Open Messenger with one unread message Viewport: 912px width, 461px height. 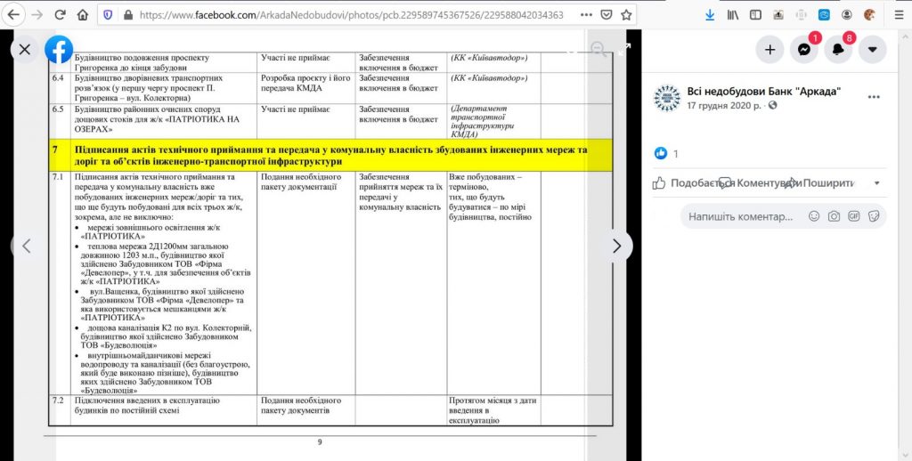coord(804,50)
